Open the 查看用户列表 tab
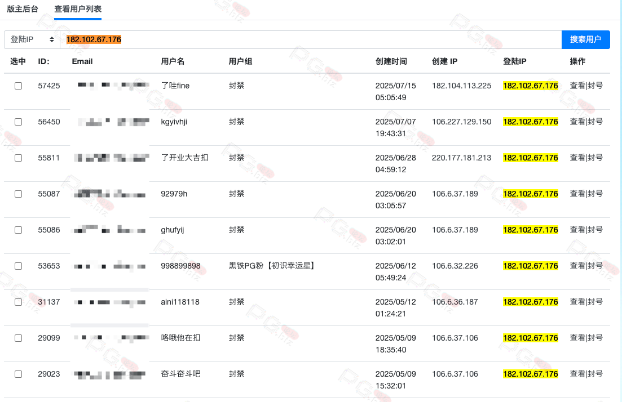Viewport: 622px width, 402px height. (x=78, y=9)
